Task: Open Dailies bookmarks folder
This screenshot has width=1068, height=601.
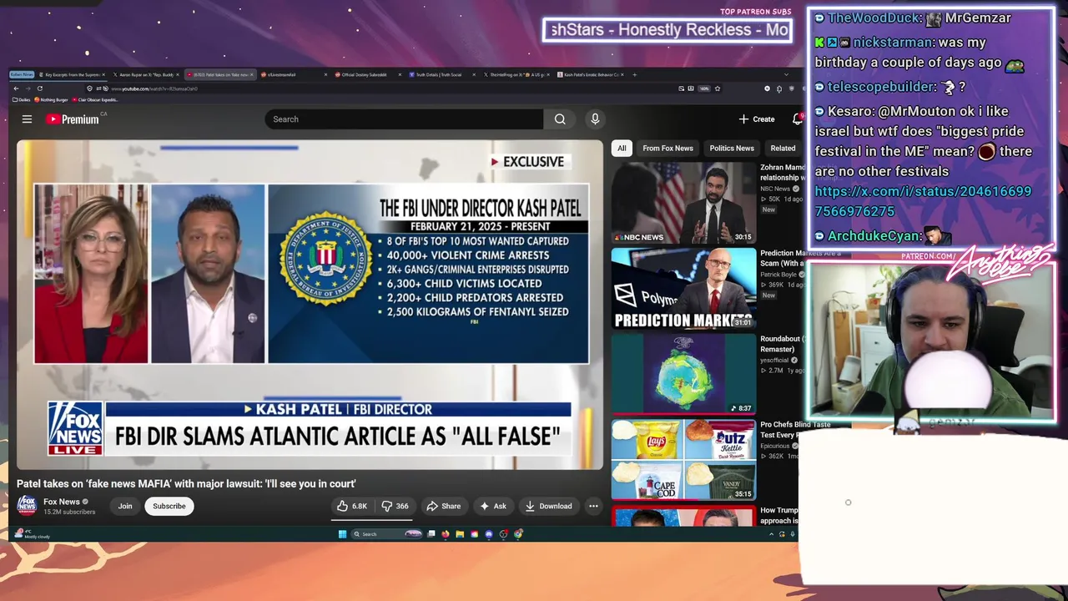Action: pyautogui.click(x=21, y=99)
